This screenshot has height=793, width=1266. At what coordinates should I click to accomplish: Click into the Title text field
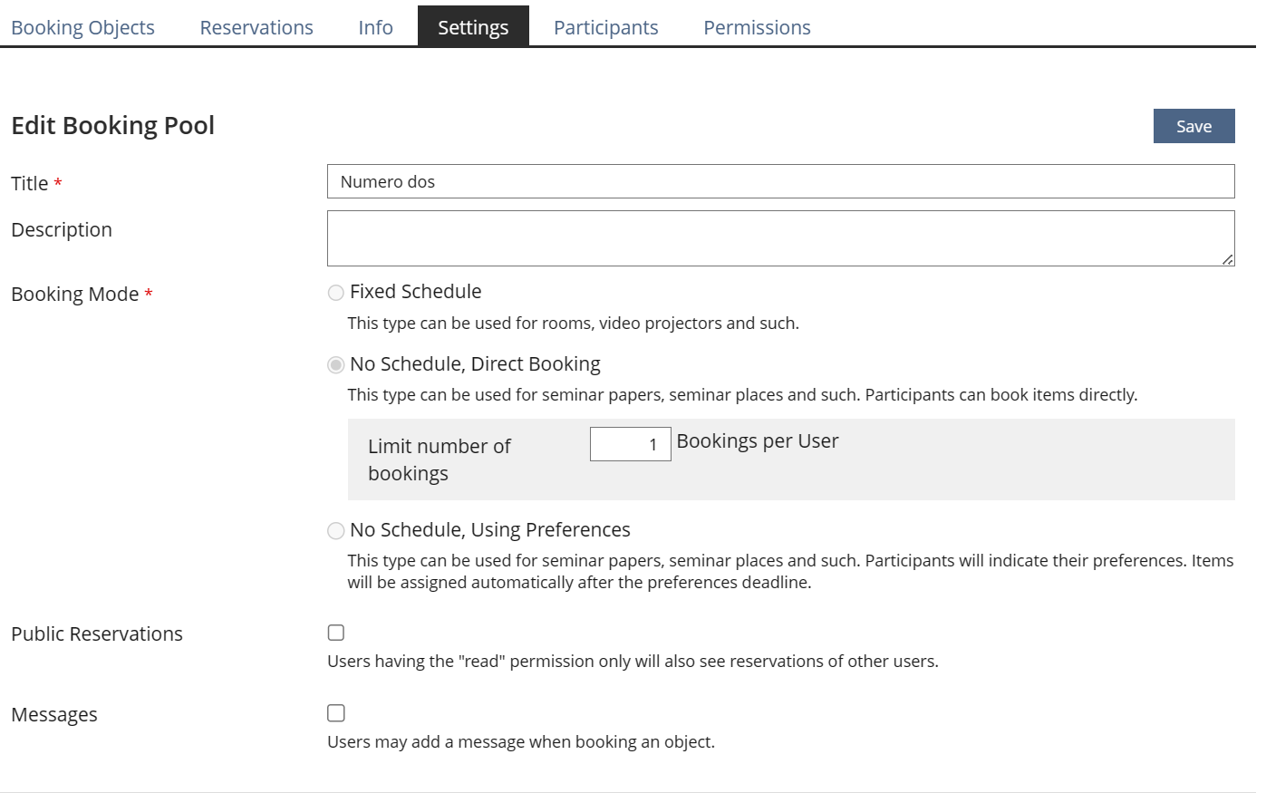(779, 181)
